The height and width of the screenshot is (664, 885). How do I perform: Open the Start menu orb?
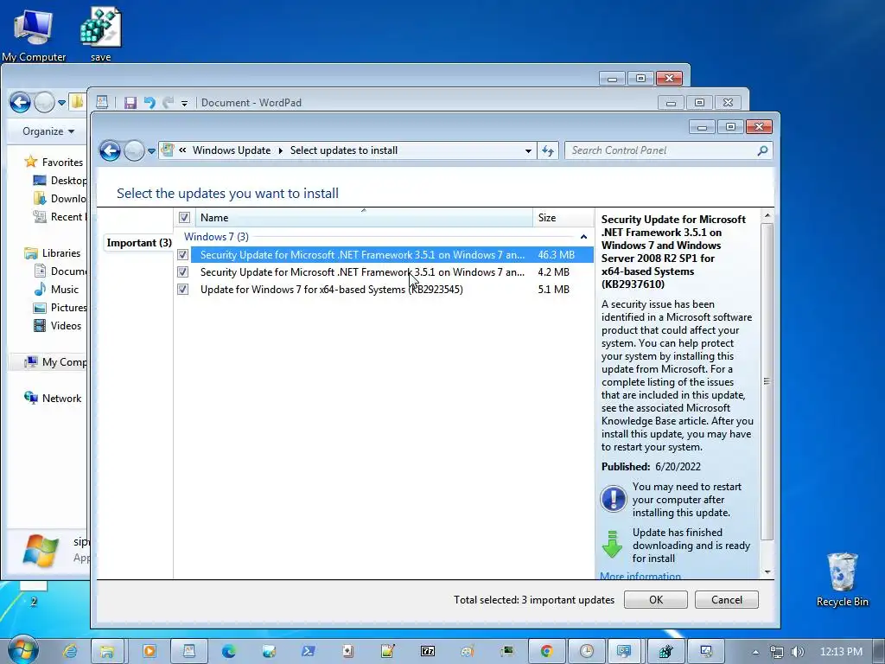point(23,650)
